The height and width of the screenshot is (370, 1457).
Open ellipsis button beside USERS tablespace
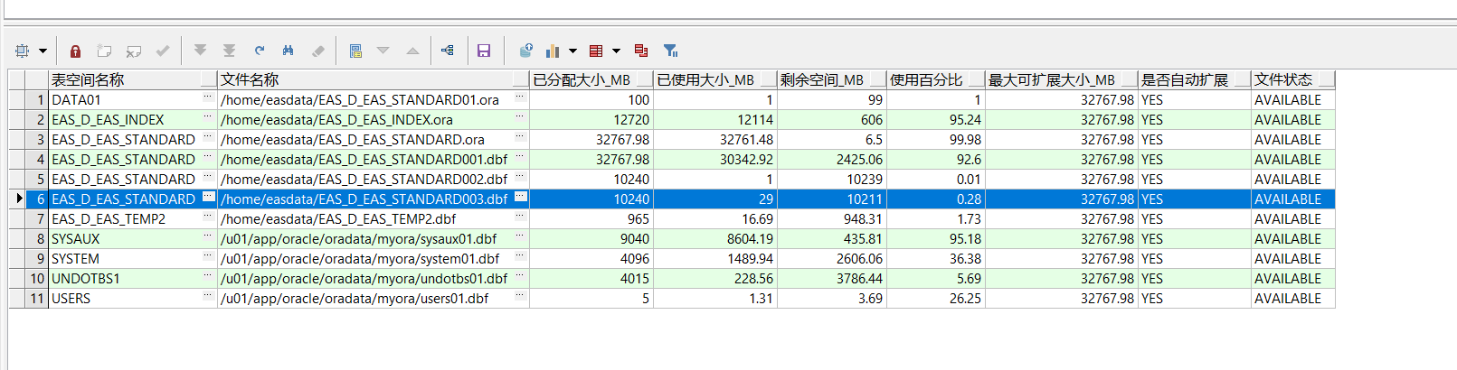pos(208,295)
